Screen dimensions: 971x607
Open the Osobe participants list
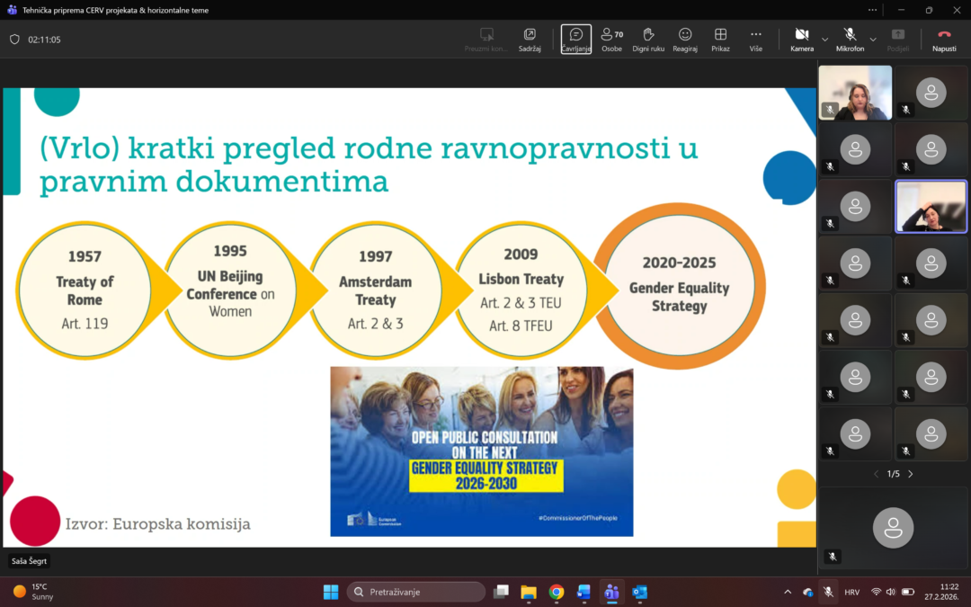(611, 39)
